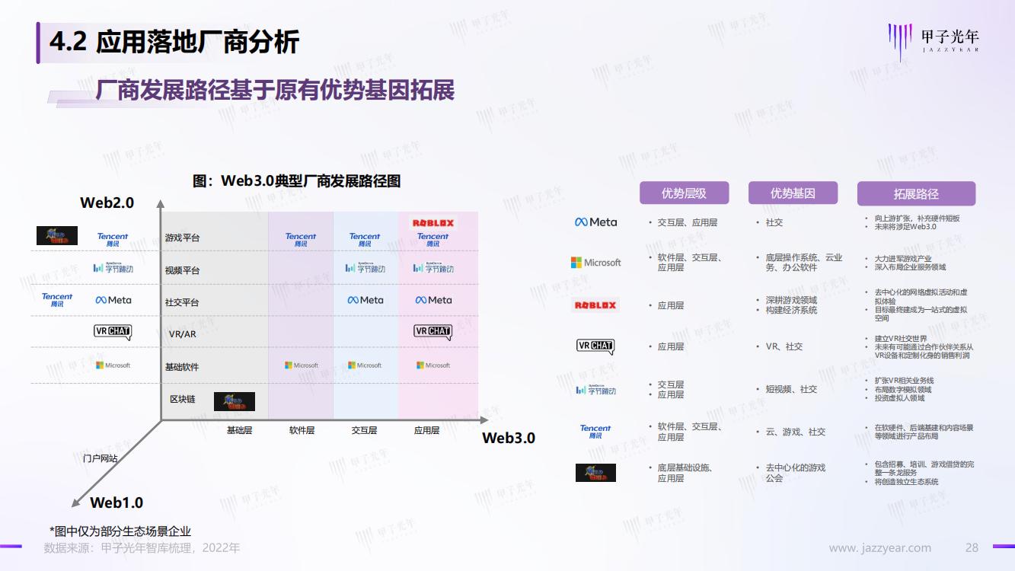
Task: Click Meta logo in the chart's 应用层 column
Action: (433, 300)
